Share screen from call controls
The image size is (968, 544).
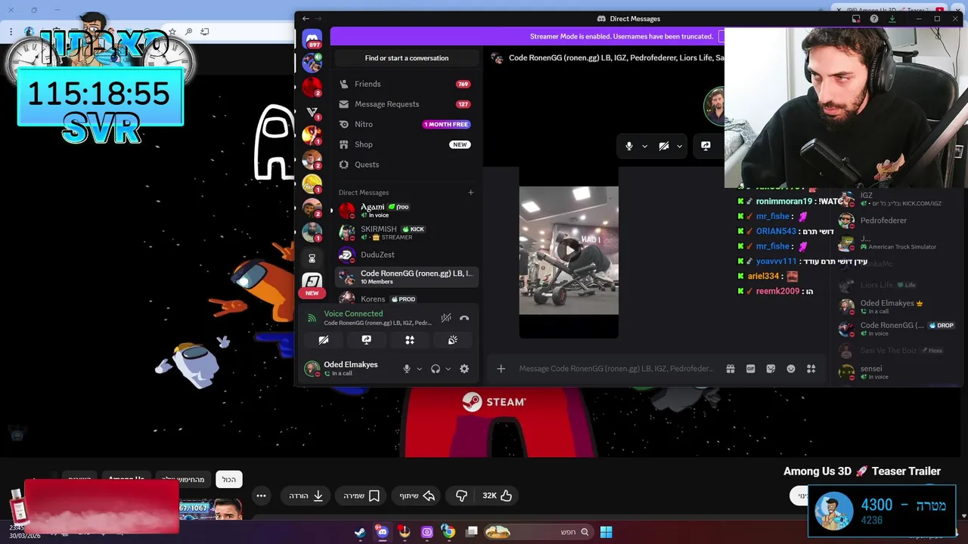coord(706,146)
